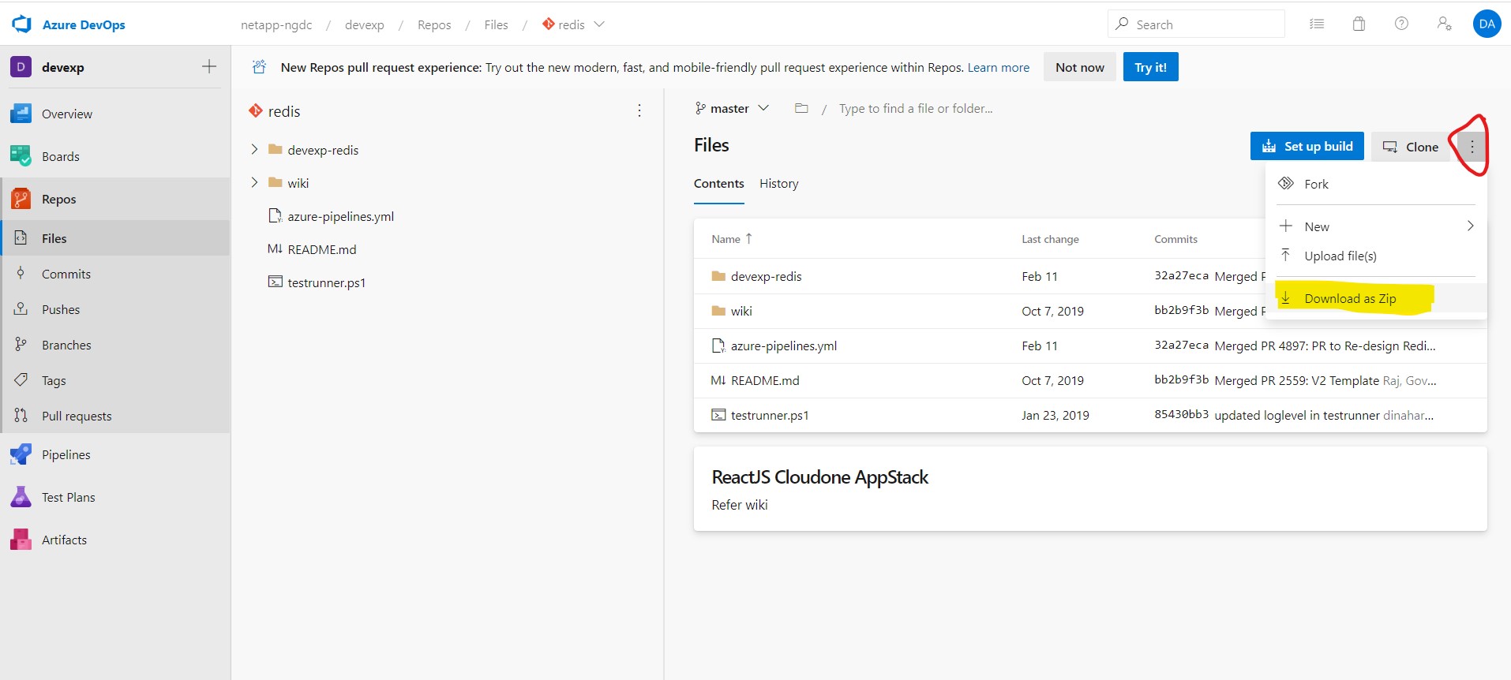Viewport: 1511px width, 680px height.
Task: Click the work items list icon in header
Action: [x=1317, y=24]
